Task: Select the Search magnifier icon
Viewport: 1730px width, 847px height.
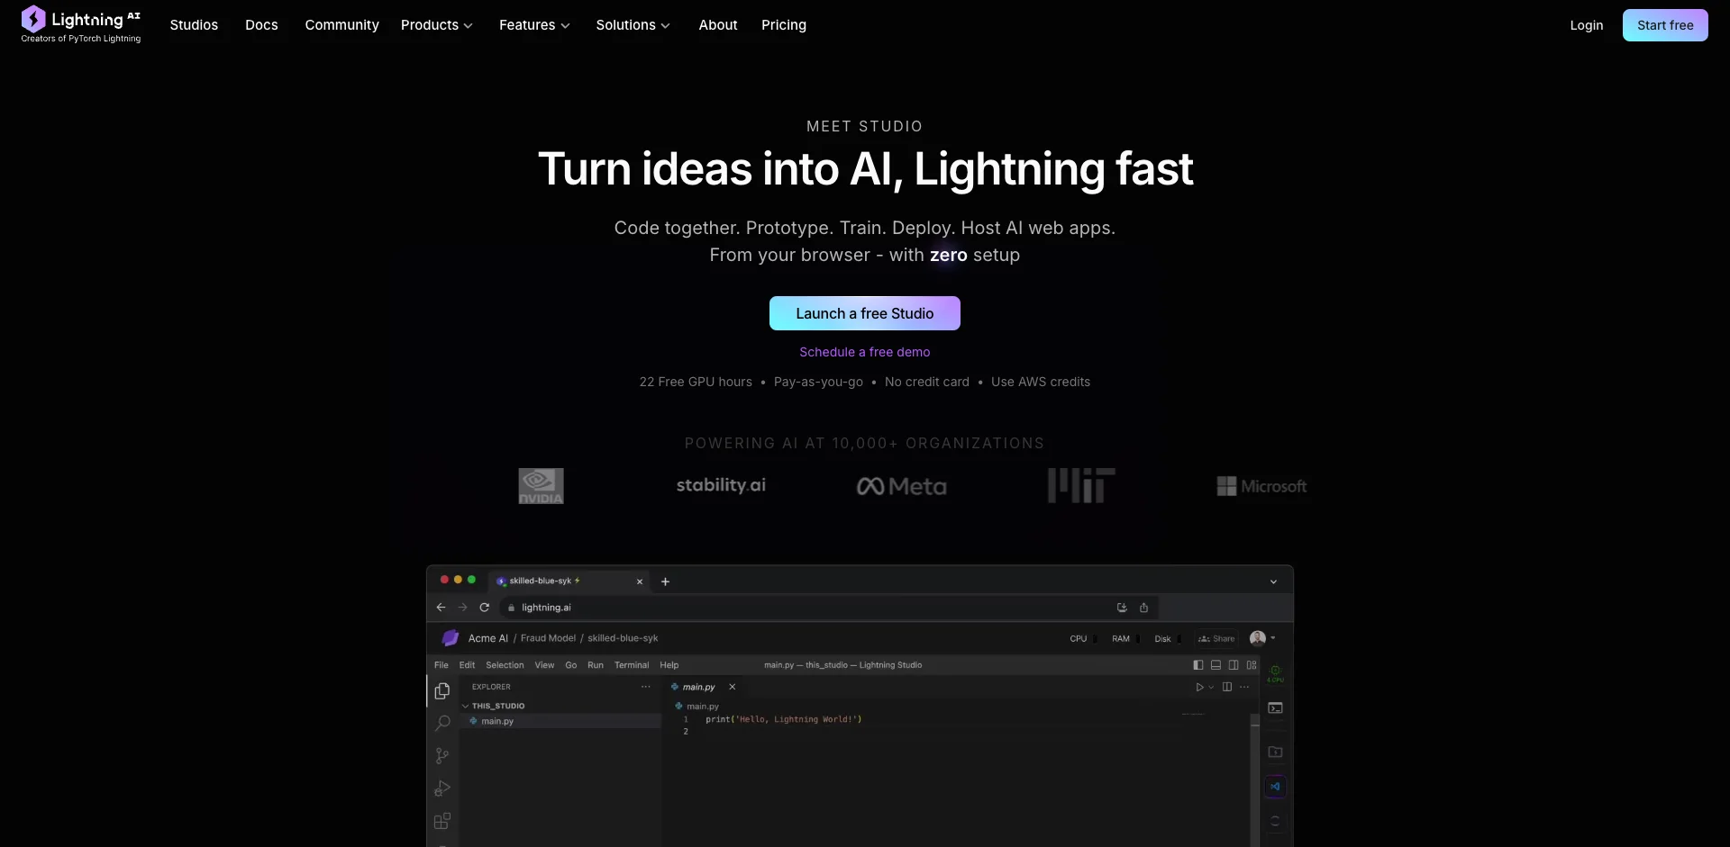Action: 442,724
